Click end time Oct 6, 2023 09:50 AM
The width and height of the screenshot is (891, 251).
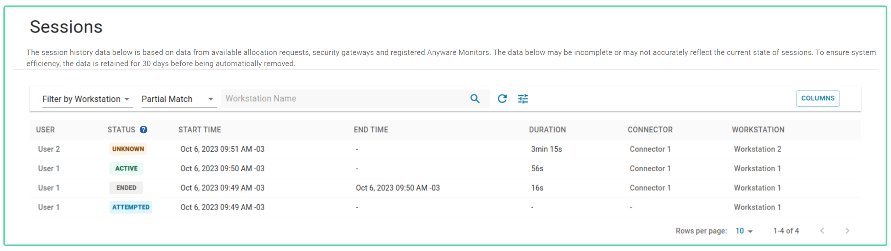point(397,188)
